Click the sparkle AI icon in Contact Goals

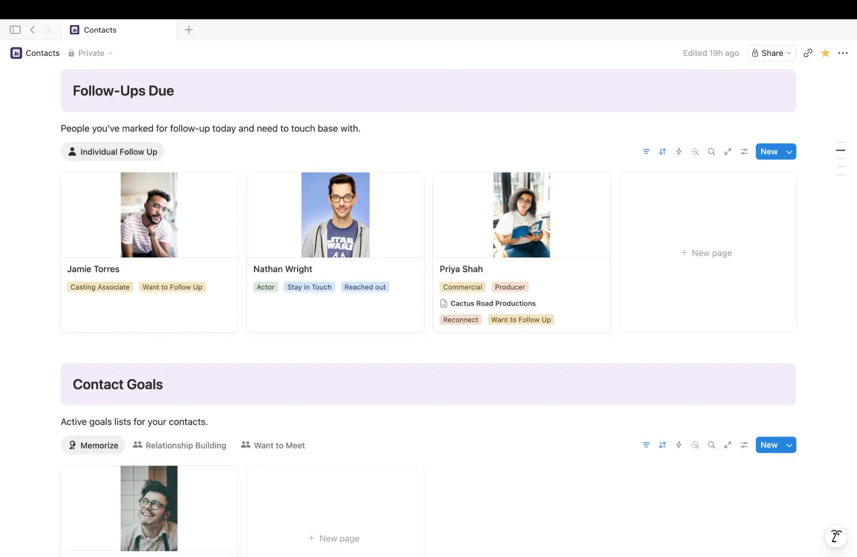point(695,445)
